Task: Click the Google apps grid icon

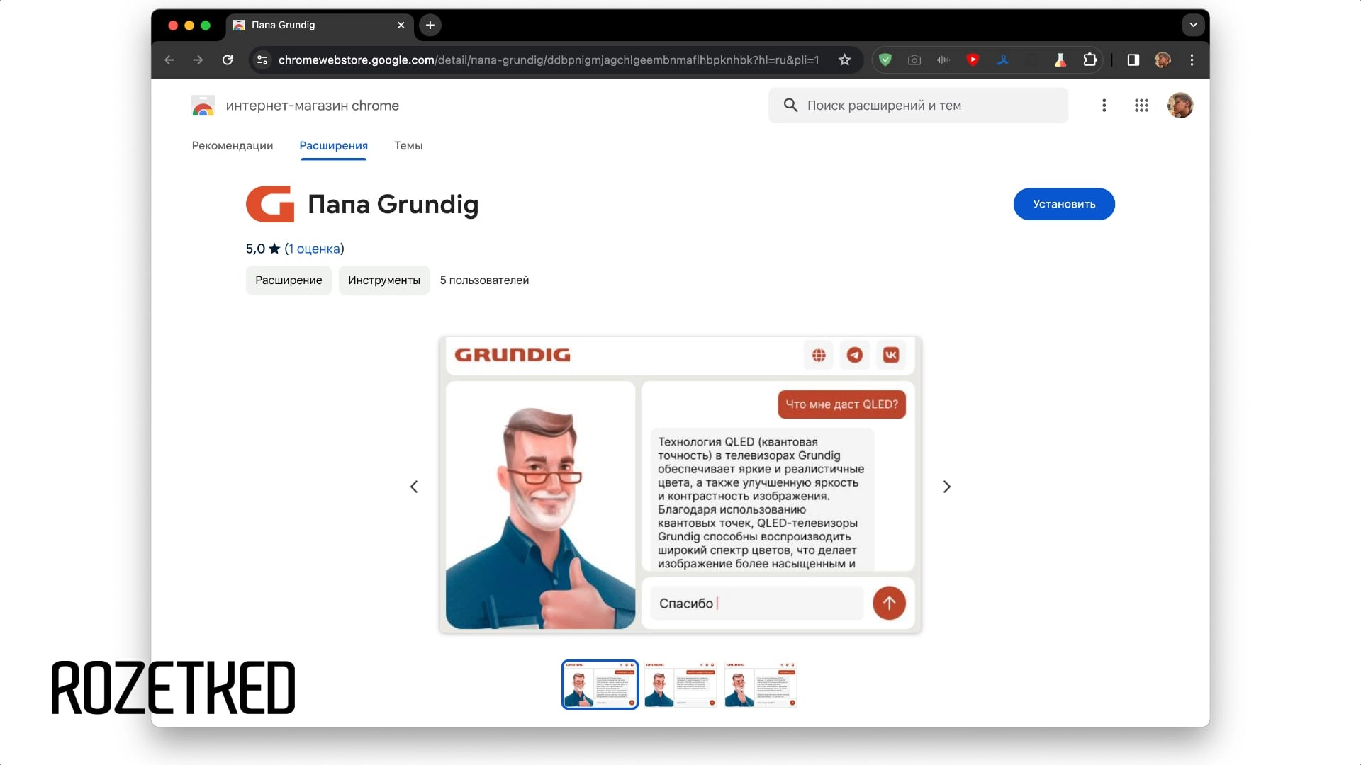Action: click(x=1141, y=106)
